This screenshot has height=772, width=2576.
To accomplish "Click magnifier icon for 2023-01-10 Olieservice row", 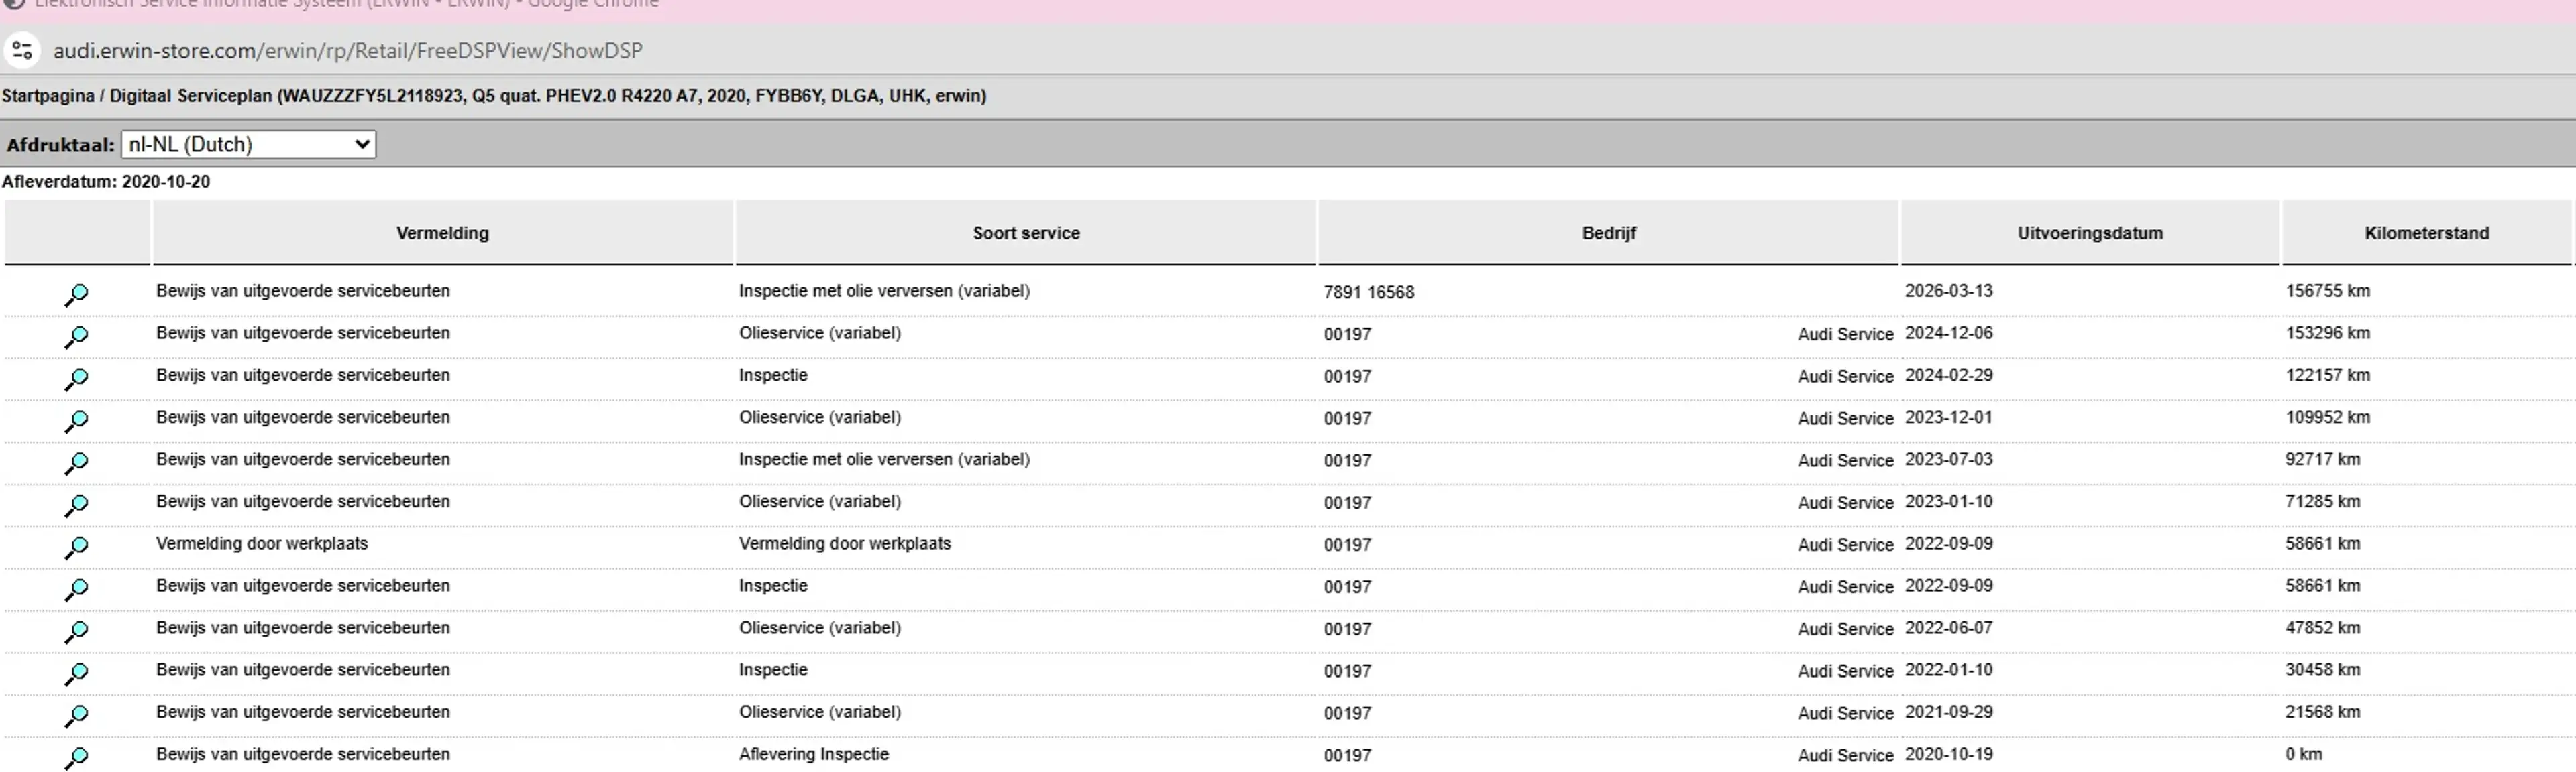I will tap(76, 505).
